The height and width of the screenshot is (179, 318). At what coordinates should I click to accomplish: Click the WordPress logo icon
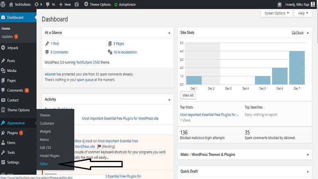[x=2, y=5]
